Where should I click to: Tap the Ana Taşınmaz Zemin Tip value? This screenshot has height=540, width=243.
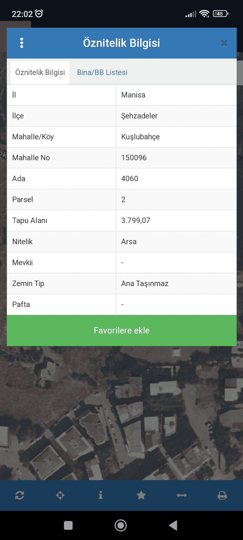click(x=145, y=284)
